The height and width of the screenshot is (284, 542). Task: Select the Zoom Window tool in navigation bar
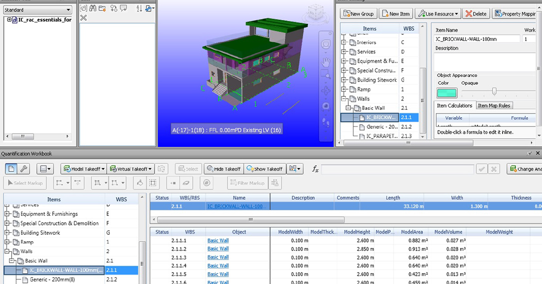326,75
